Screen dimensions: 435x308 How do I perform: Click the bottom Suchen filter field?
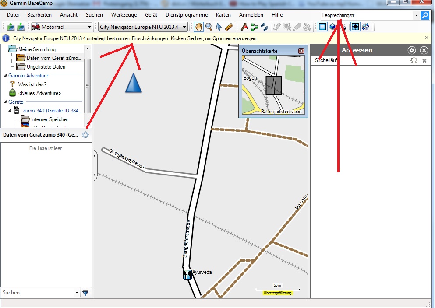[x=37, y=293]
